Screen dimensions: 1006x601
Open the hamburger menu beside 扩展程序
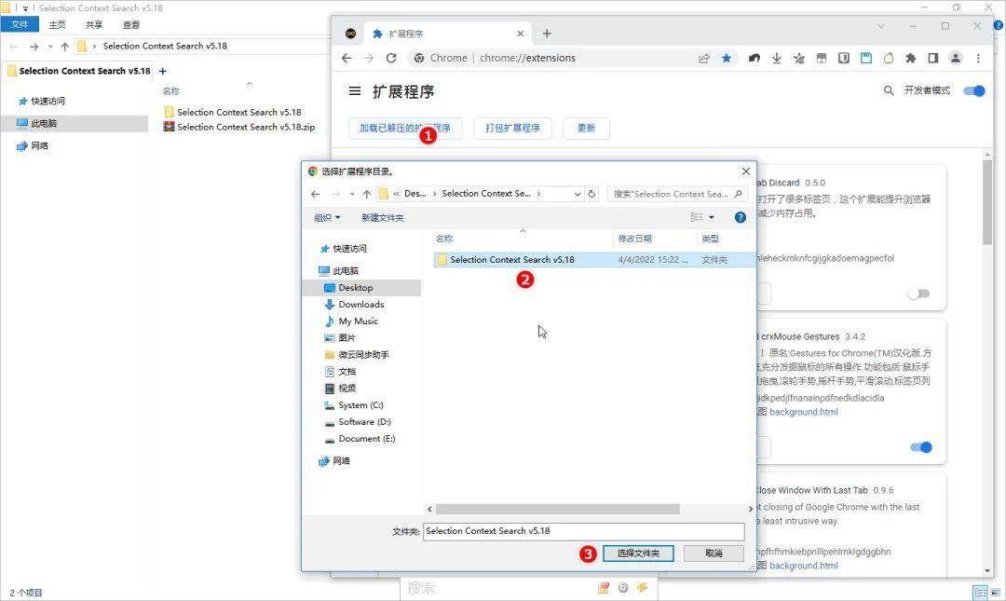pos(354,91)
